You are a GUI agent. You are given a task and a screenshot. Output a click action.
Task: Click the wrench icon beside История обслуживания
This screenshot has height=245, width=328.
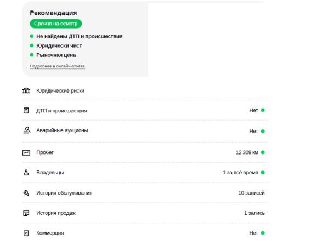(x=26, y=193)
